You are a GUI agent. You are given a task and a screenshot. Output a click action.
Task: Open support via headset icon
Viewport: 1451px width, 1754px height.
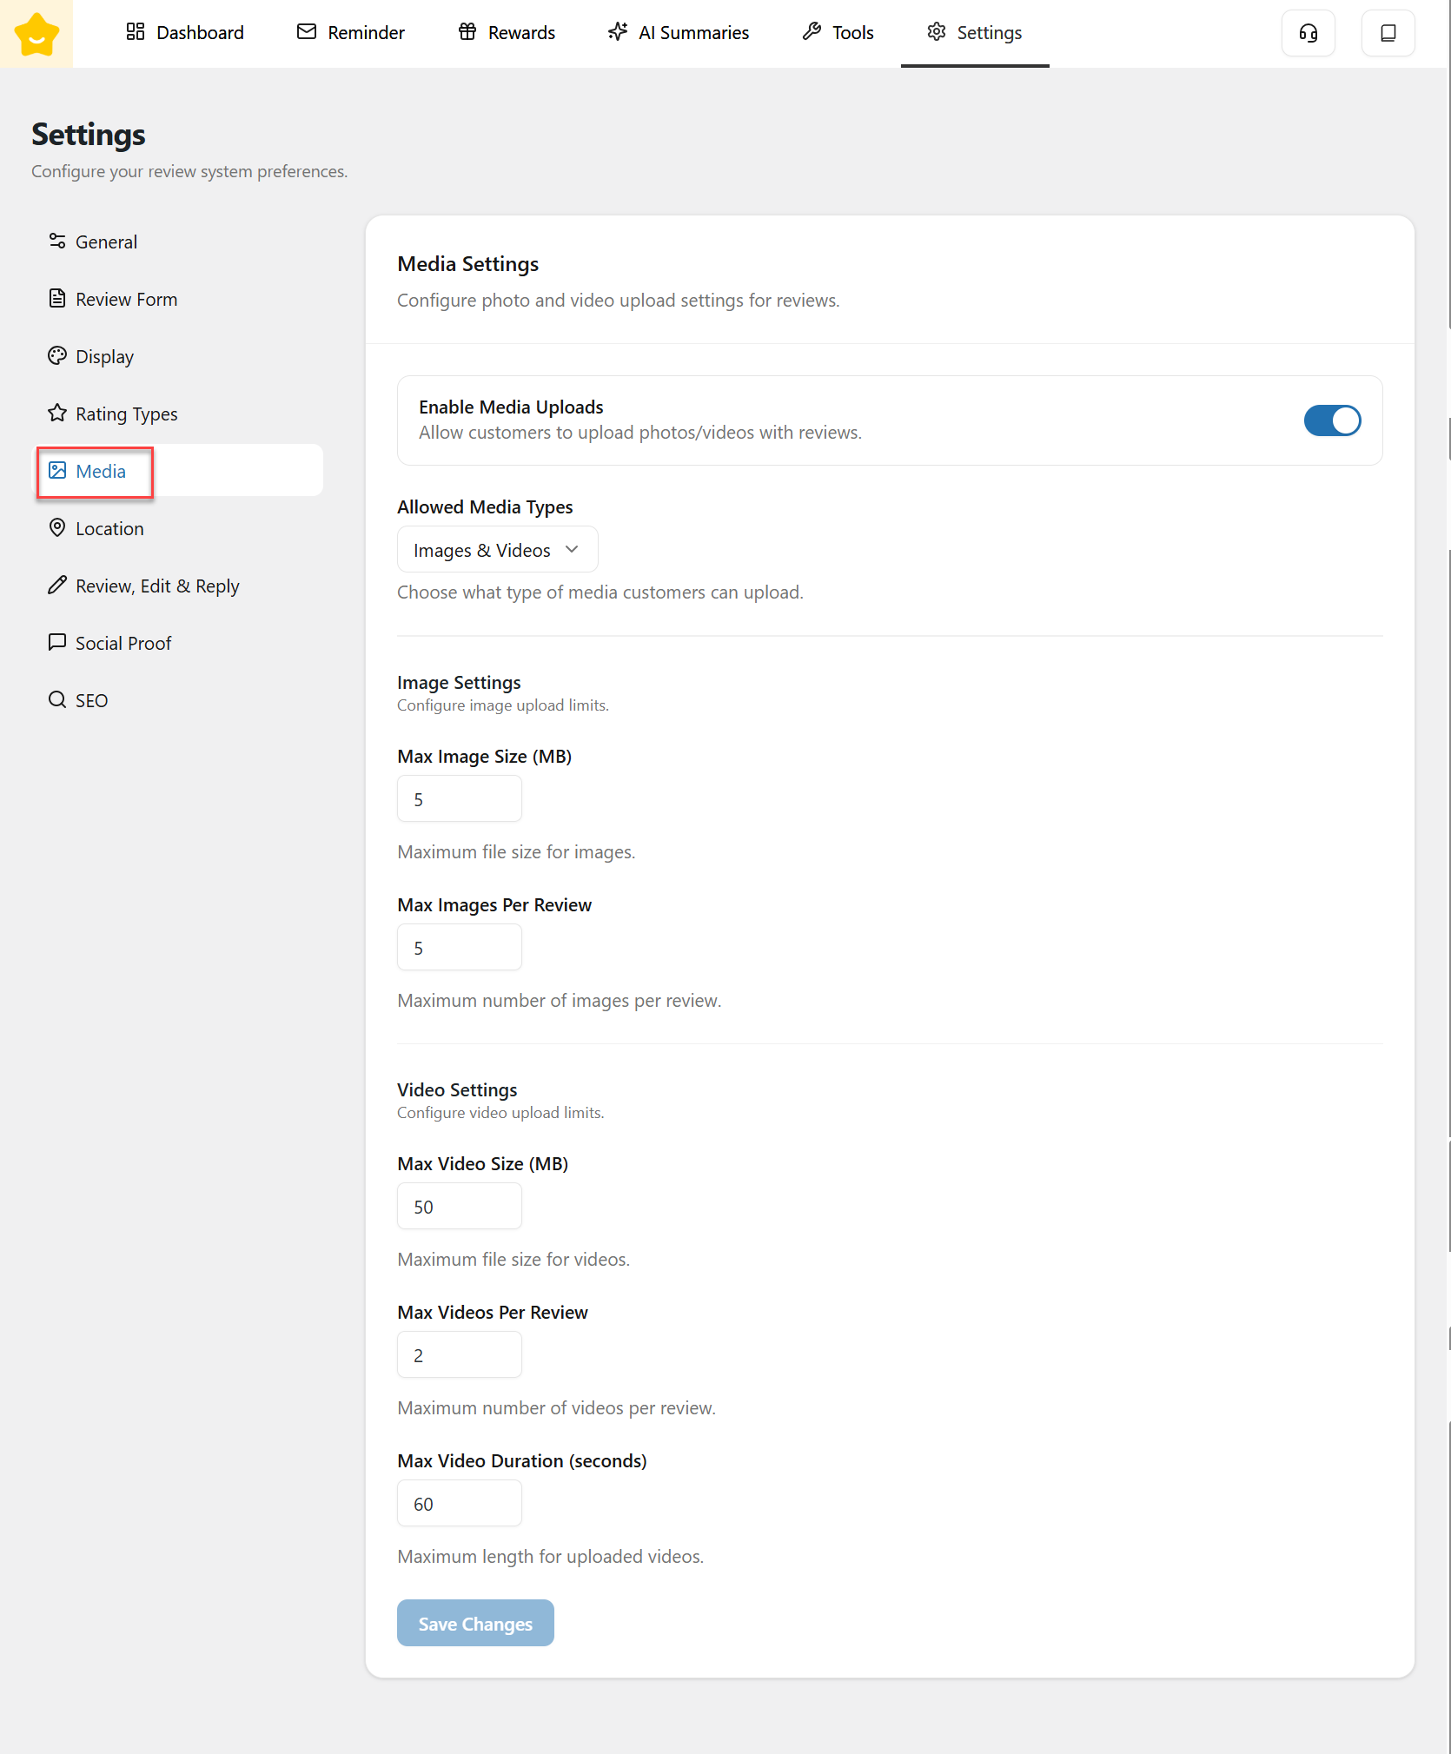[1308, 33]
